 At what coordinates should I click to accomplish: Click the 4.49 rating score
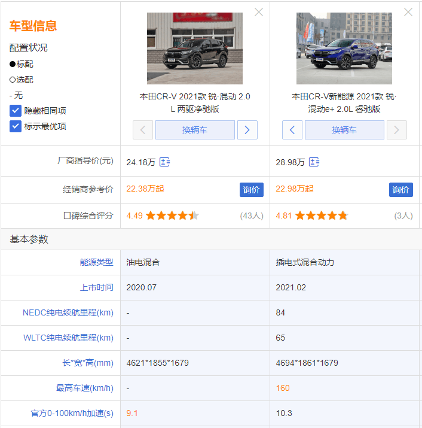(134, 215)
